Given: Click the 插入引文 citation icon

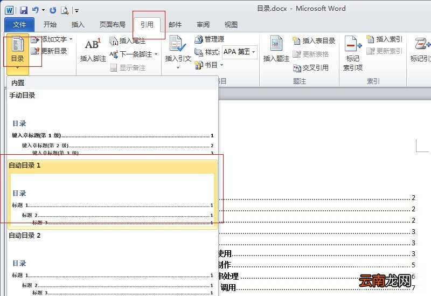Looking at the screenshot, I should pos(178,44).
